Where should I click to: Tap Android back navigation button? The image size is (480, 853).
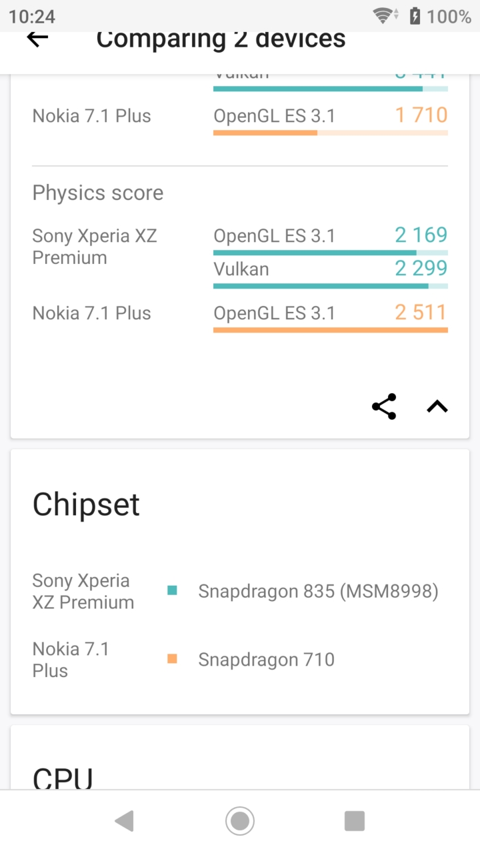(124, 821)
